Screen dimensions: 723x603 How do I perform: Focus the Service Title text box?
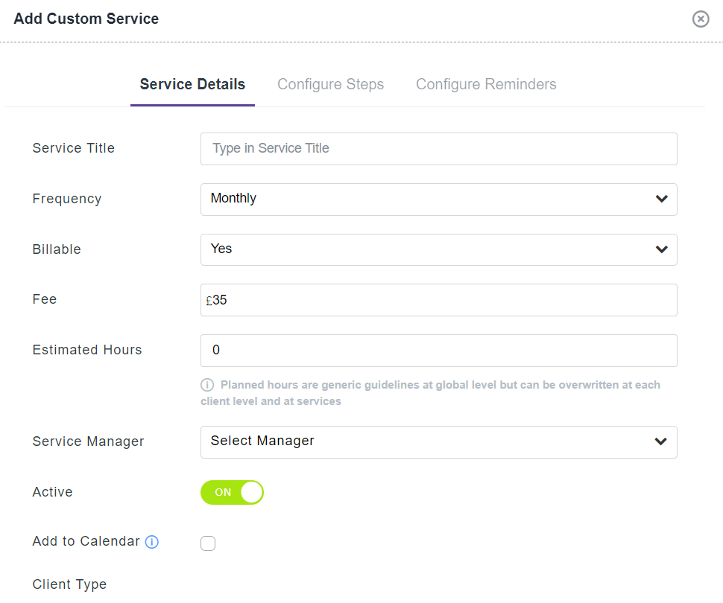[438, 149]
